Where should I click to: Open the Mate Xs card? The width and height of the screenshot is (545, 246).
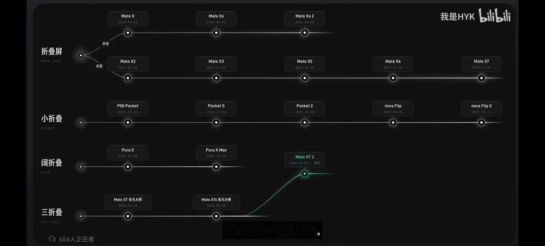coord(216,19)
